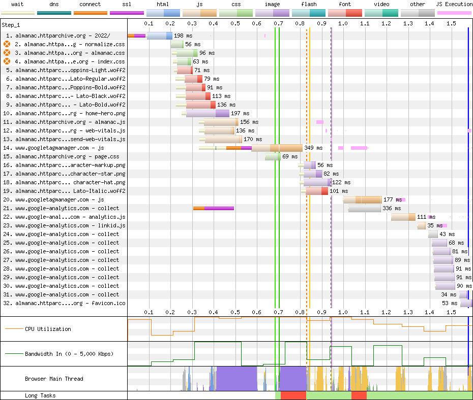
Task: Click the first red block in Long Tasks
Action: 293,395
